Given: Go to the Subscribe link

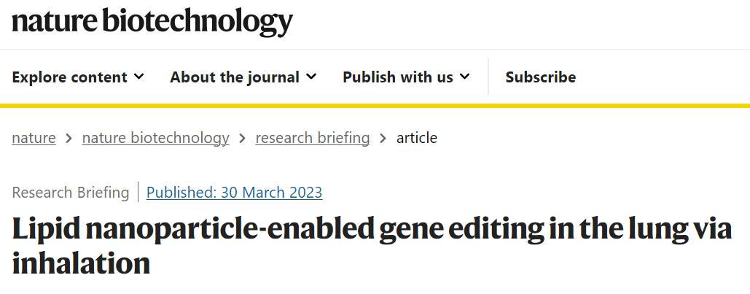Looking at the screenshot, I should tap(540, 77).
